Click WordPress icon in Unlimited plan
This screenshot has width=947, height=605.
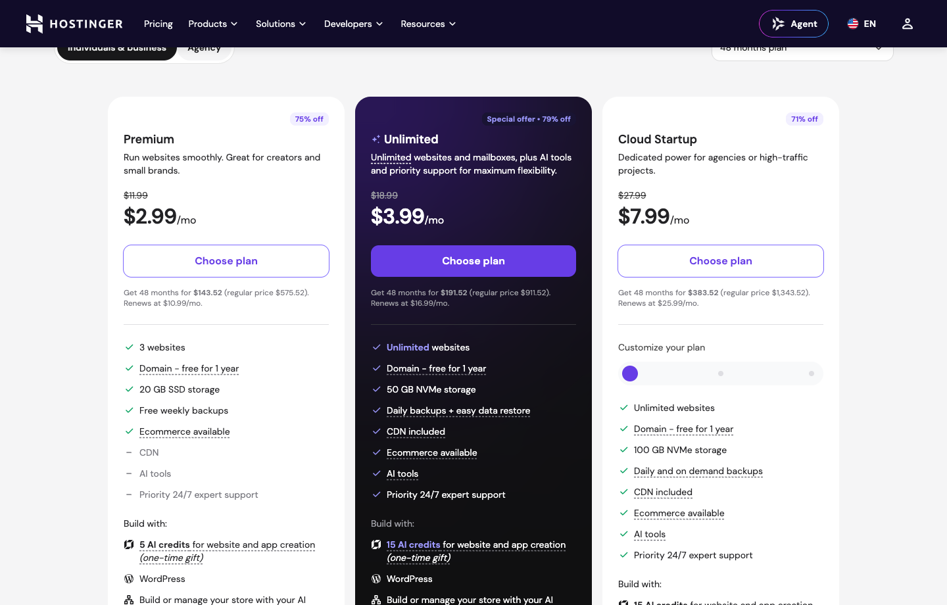click(376, 579)
